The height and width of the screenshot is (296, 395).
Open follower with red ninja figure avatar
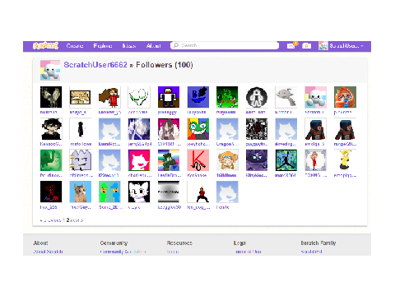click(198, 192)
